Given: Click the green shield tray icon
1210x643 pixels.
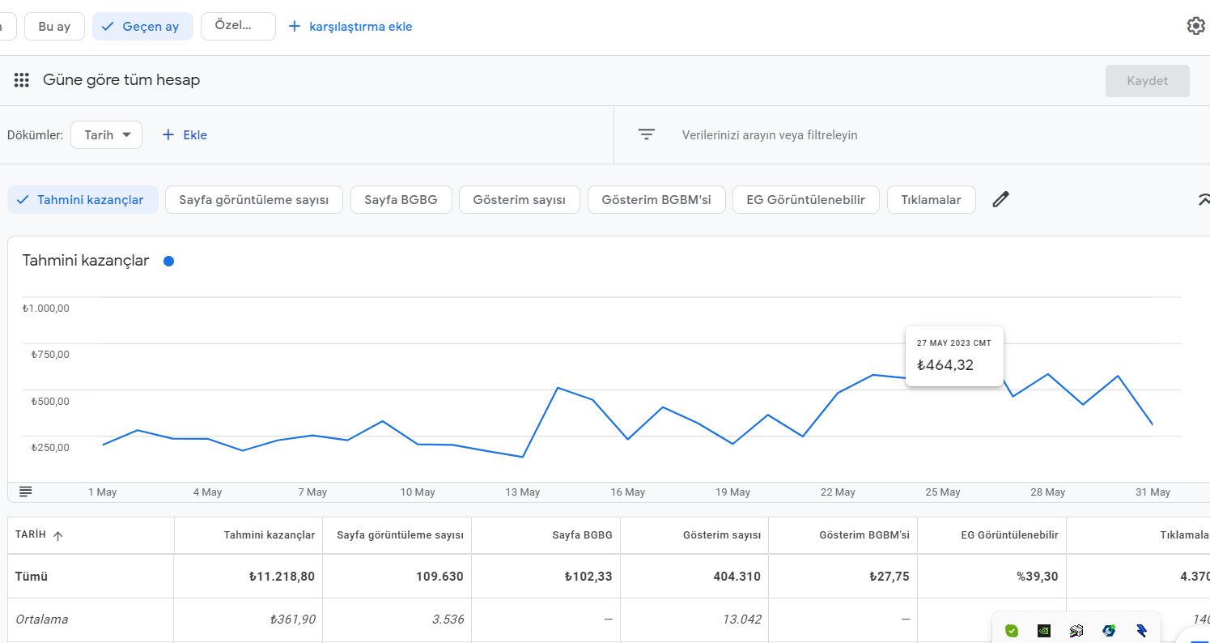Looking at the screenshot, I should pyautogui.click(x=1012, y=630).
